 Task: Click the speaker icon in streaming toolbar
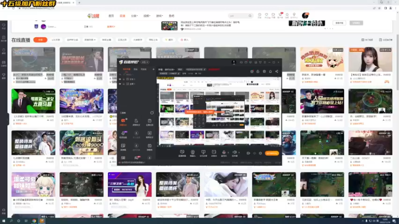click(x=234, y=152)
